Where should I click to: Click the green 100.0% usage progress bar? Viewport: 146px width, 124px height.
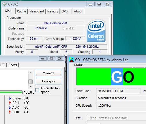(x=11, y=92)
